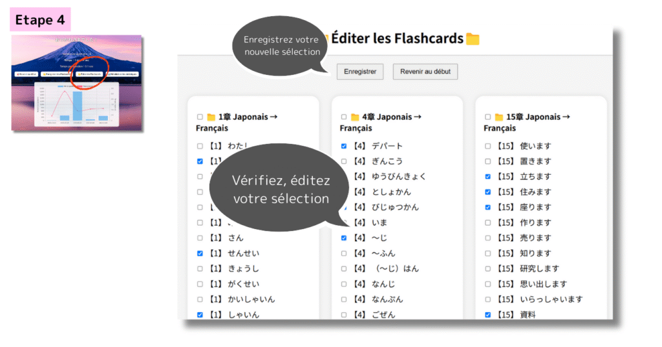
Task: Uncheck the 資料 flashcard checkbox
Action: tap(488, 315)
